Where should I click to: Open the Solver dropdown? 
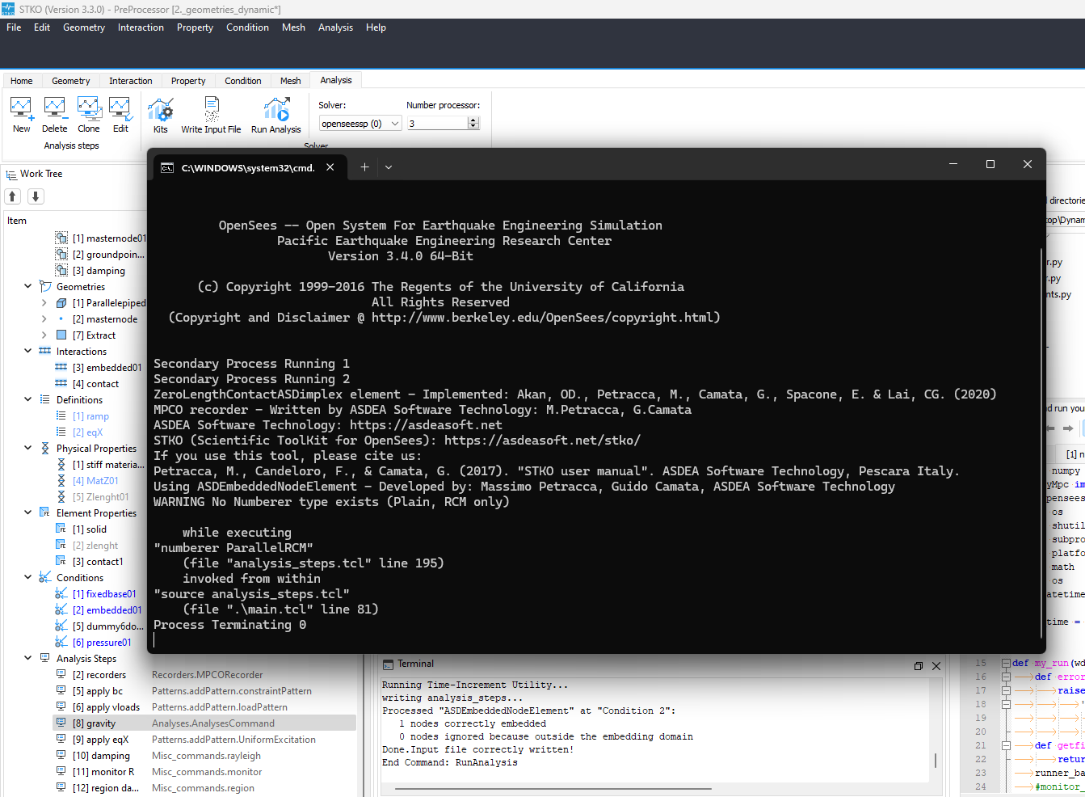pyautogui.click(x=360, y=124)
